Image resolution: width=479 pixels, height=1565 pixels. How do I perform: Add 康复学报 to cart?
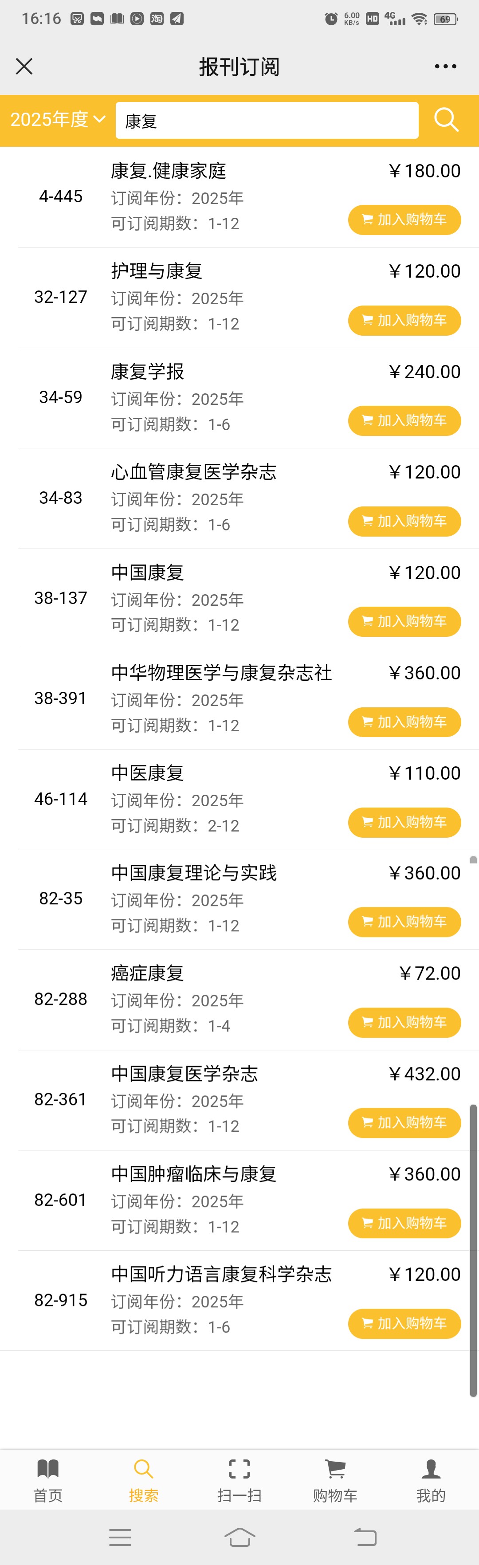[404, 420]
